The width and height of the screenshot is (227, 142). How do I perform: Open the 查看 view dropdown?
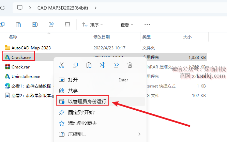click(123, 25)
